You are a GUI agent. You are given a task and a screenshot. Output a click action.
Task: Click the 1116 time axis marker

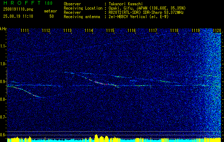[x=131, y=30]
